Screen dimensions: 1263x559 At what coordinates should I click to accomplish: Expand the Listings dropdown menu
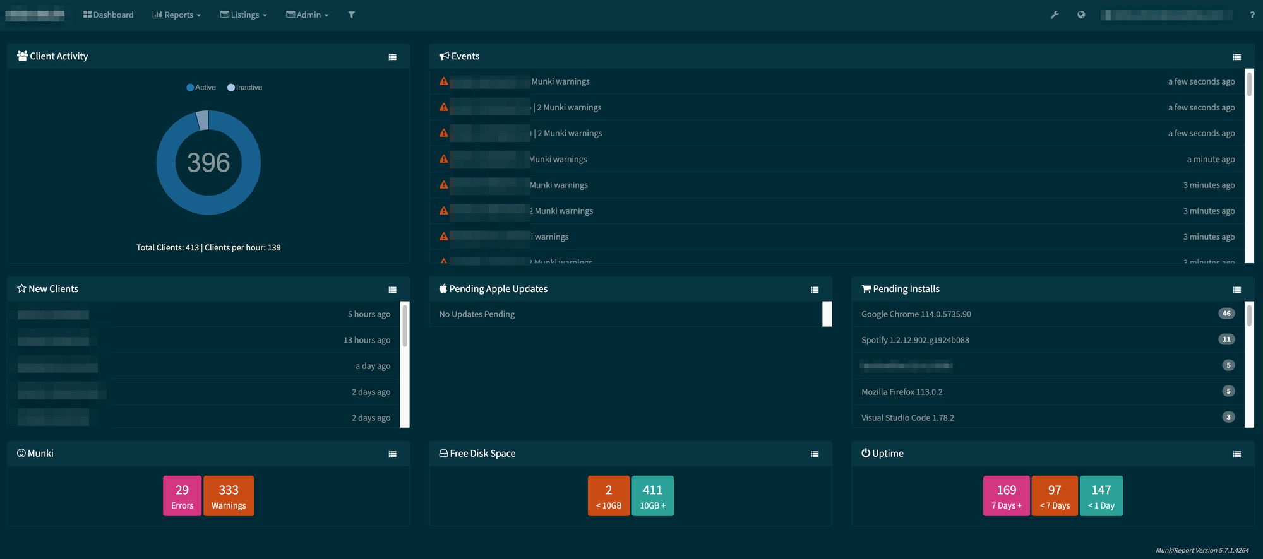coord(244,15)
